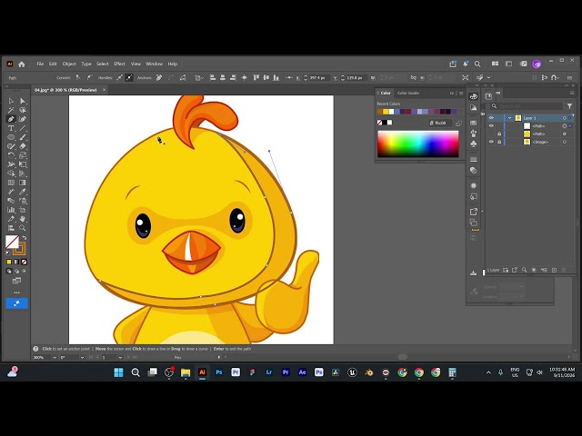Choose the Ellipse tool

[11, 137]
